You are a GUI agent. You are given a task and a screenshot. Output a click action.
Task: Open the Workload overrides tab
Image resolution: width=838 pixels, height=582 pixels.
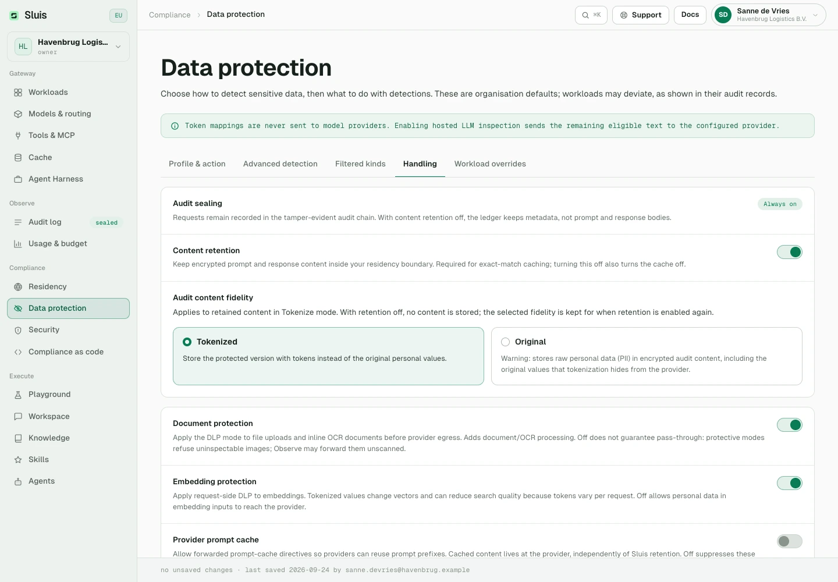tap(490, 164)
